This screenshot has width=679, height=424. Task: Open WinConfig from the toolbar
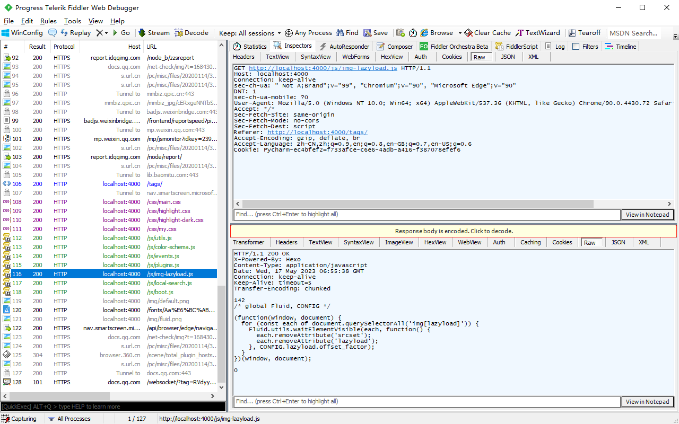click(x=22, y=33)
